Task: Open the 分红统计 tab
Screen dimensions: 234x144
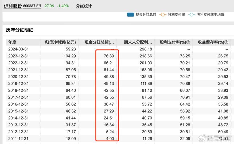Action: (x=84, y=6)
